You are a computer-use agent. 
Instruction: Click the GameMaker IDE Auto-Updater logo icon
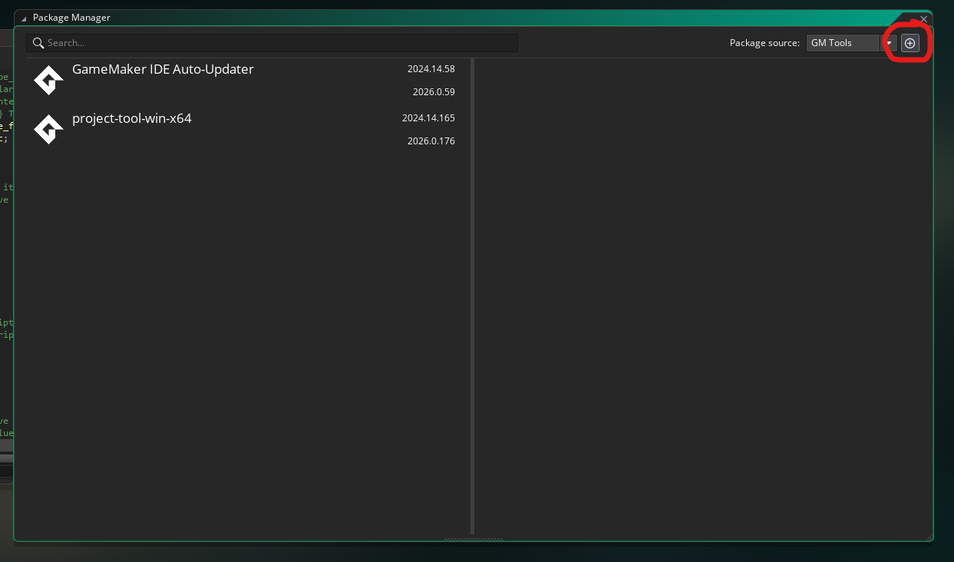48,80
